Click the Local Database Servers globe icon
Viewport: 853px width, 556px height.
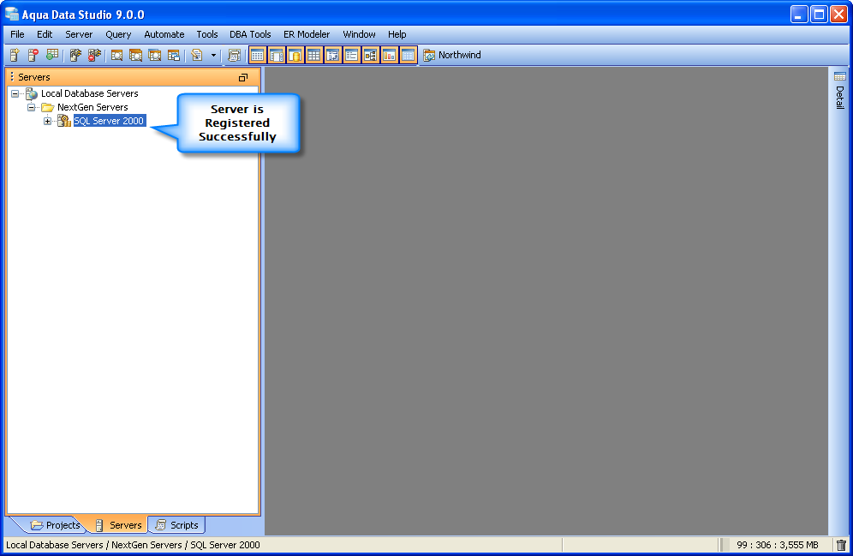pyautogui.click(x=32, y=93)
